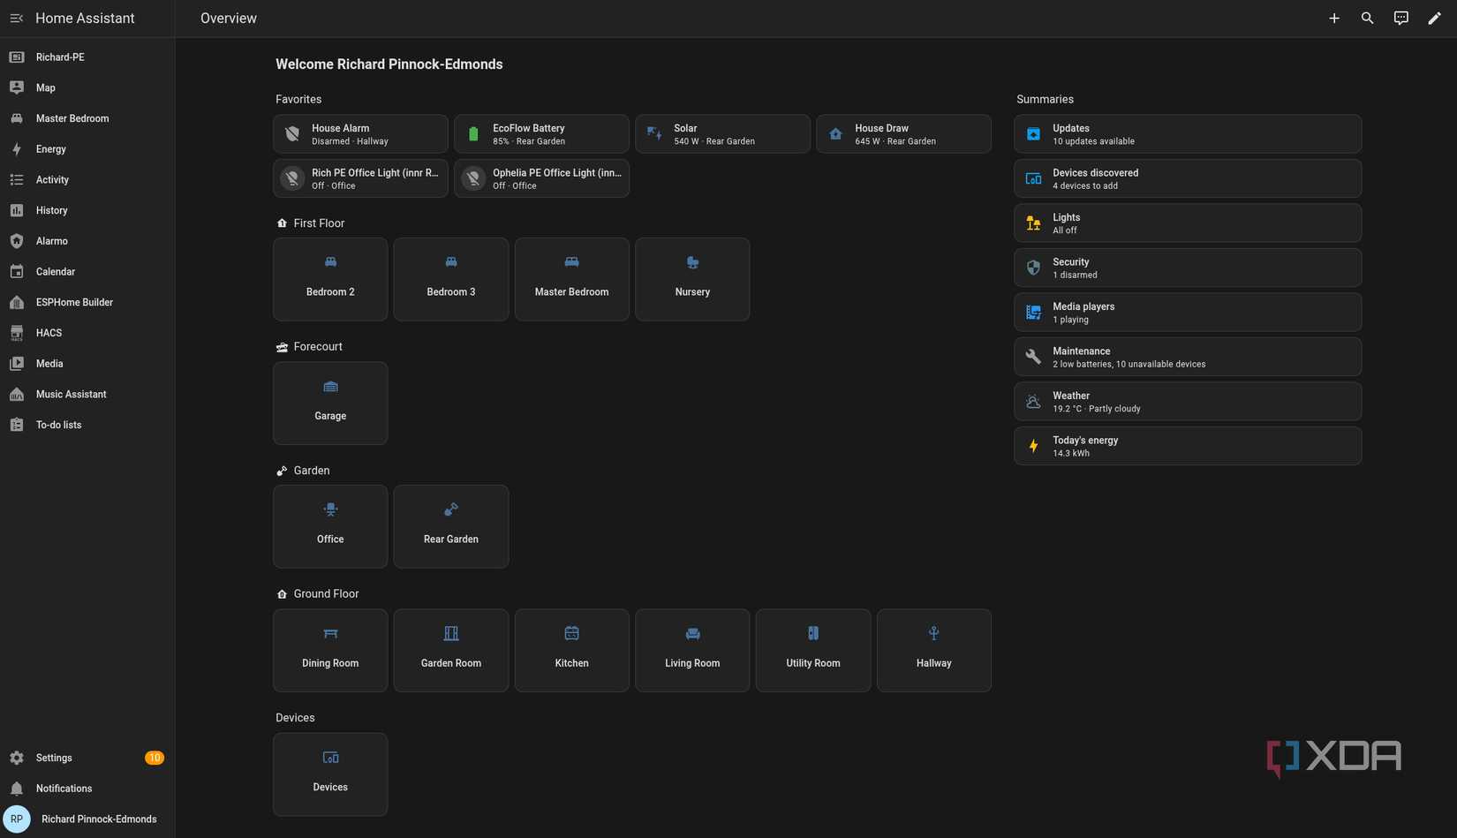Open Alarmo in the sidebar
The width and height of the screenshot is (1457, 838).
tap(87, 241)
